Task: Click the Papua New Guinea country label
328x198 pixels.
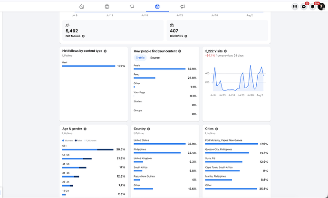Action: 144,177
